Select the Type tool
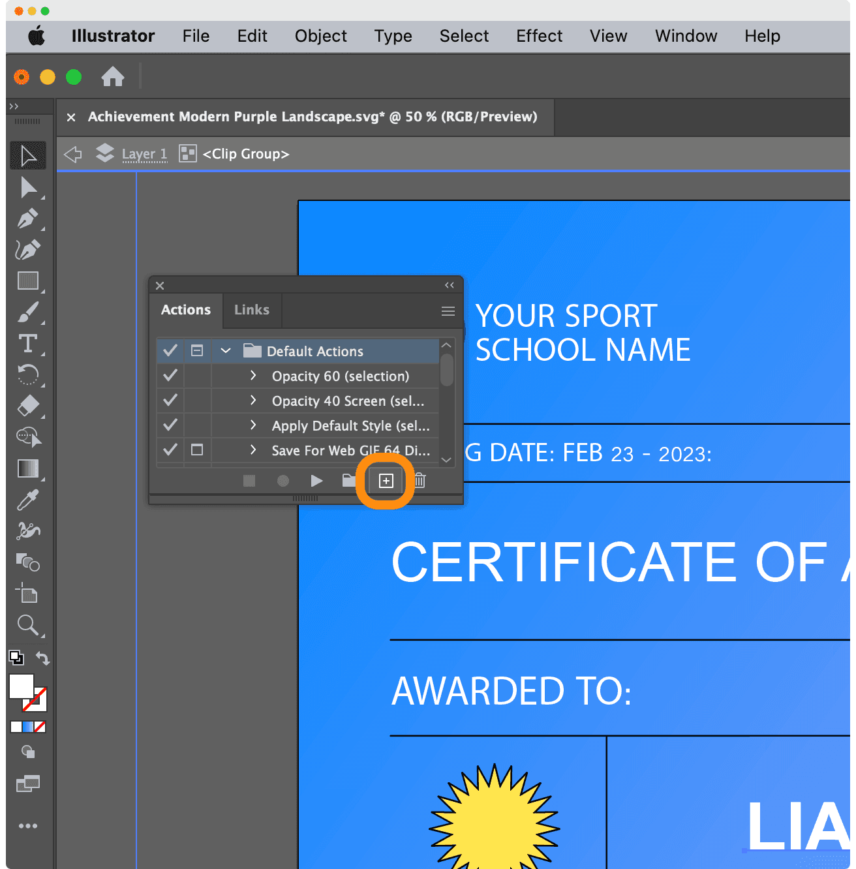Viewport: 856px width, 869px height. (x=28, y=343)
